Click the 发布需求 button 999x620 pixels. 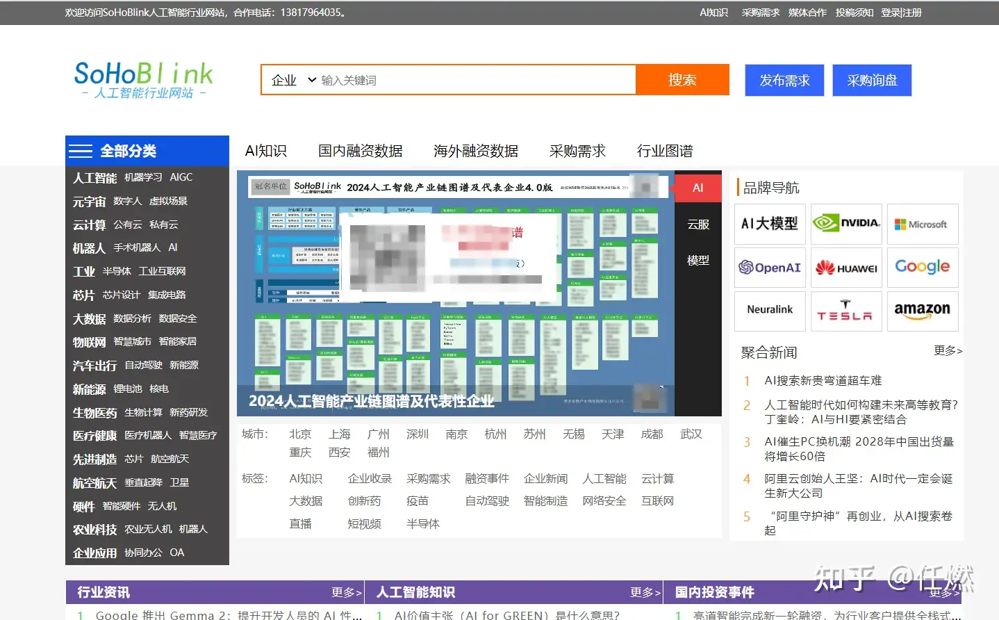[x=784, y=81]
